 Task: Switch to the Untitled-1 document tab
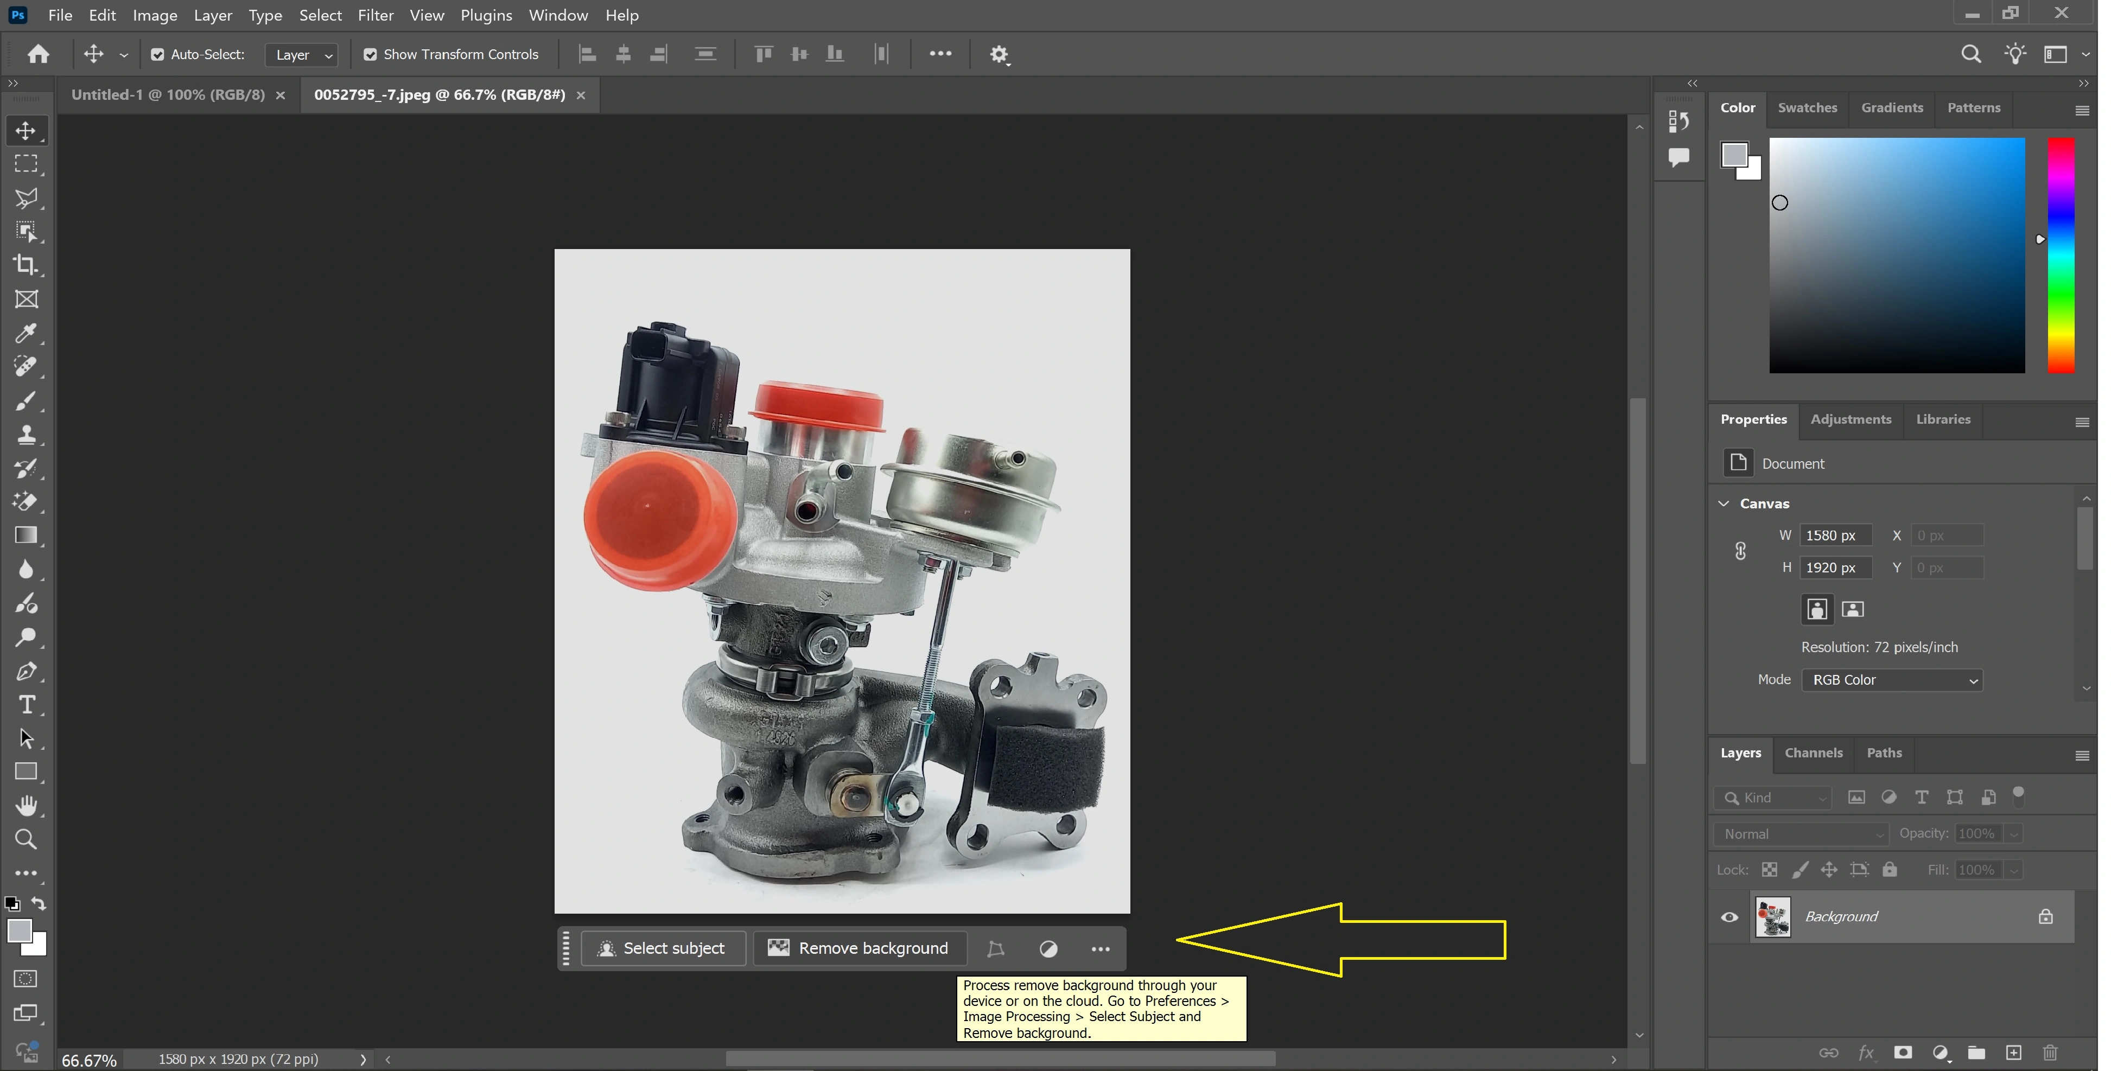(x=168, y=95)
